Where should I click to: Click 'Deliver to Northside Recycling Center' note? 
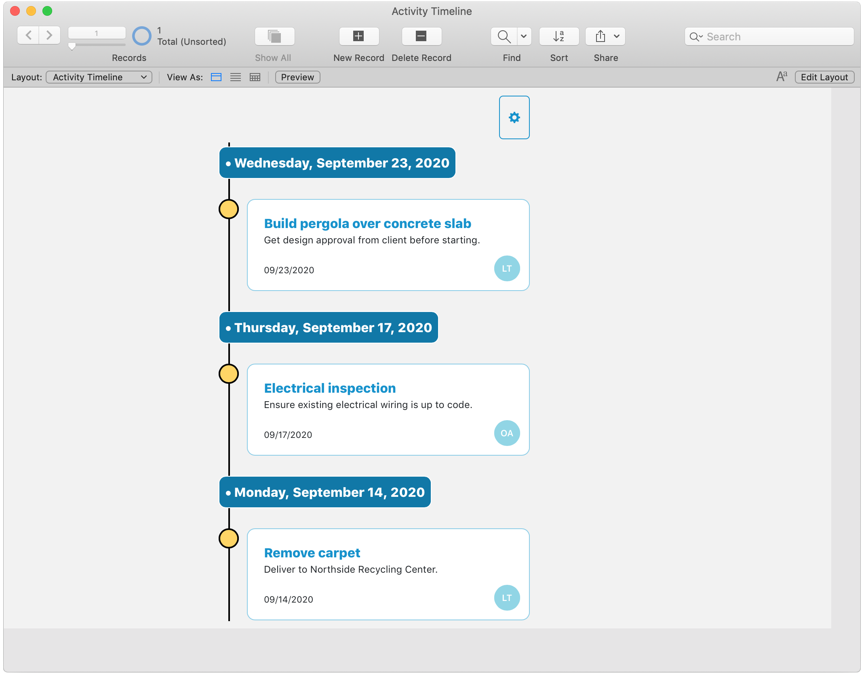(351, 569)
